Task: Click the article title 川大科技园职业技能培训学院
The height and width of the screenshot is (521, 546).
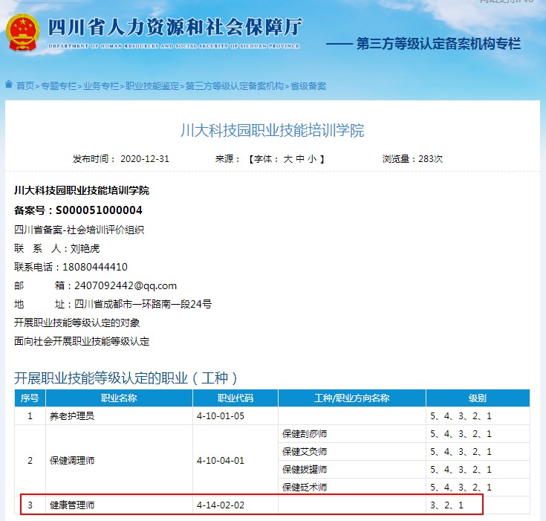Action: [273, 131]
